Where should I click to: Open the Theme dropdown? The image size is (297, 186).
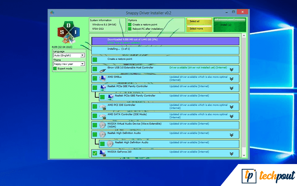tap(69, 64)
